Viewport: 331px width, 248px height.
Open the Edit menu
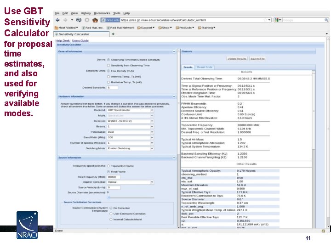[65, 13]
